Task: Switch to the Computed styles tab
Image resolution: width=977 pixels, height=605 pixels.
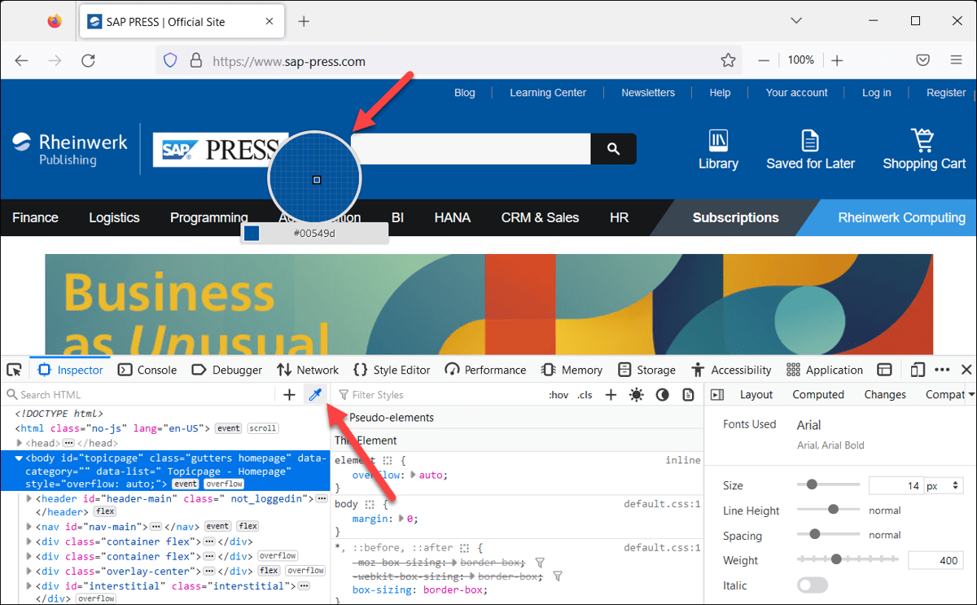Action: tap(817, 394)
